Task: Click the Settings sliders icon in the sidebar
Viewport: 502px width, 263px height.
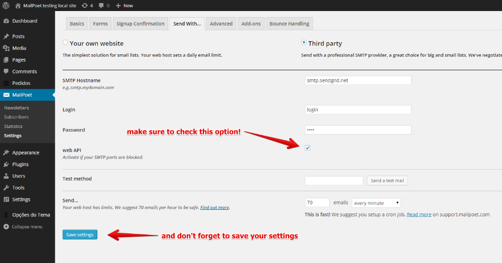Action: [x=6, y=199]
